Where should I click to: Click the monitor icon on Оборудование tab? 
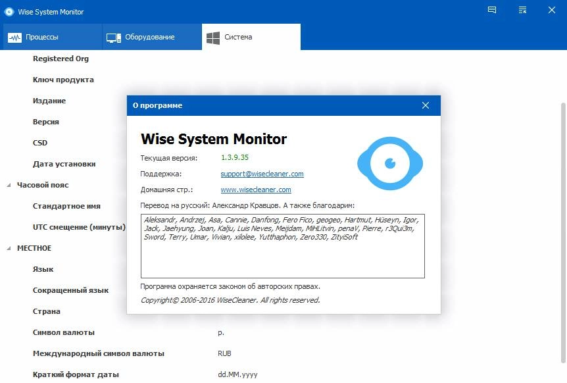[114, 38]
